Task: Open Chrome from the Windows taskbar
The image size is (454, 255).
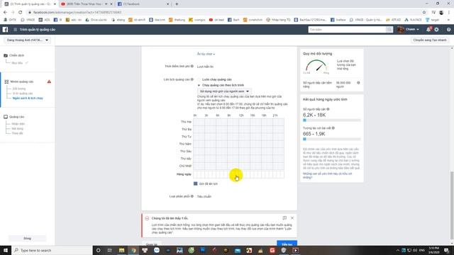Action: [133, 250]
